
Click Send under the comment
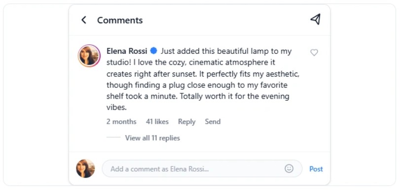pos(213,122)
